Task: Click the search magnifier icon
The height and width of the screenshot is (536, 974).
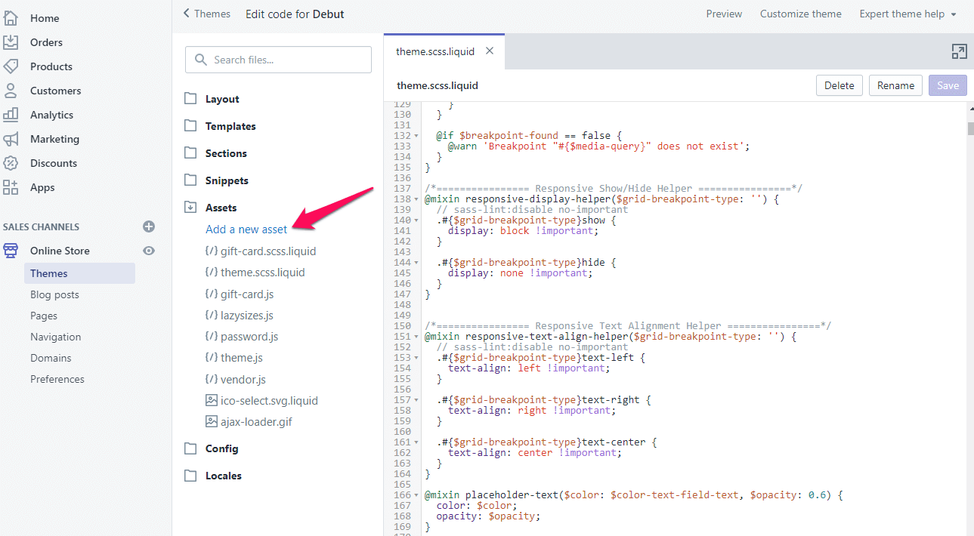Action: pos(201,60)
